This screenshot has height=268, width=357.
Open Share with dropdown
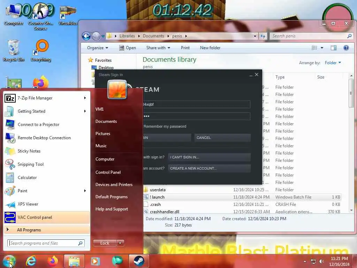158,48
